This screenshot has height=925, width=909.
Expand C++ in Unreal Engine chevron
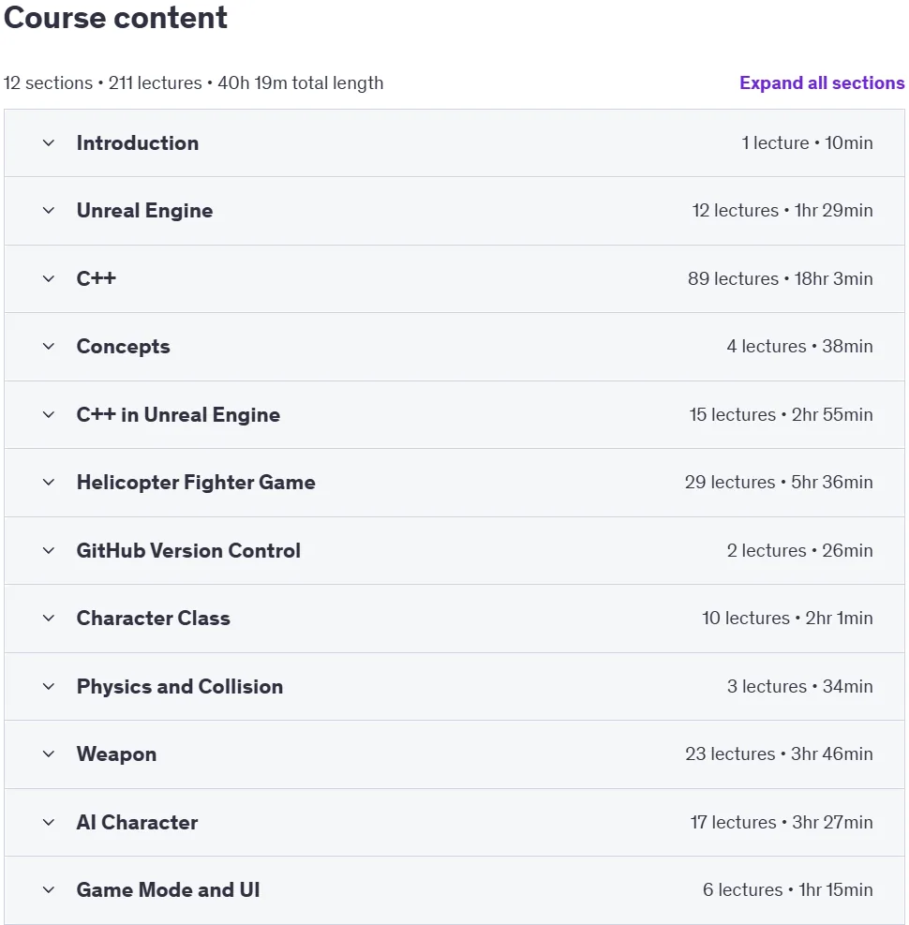tap(49, 415)
